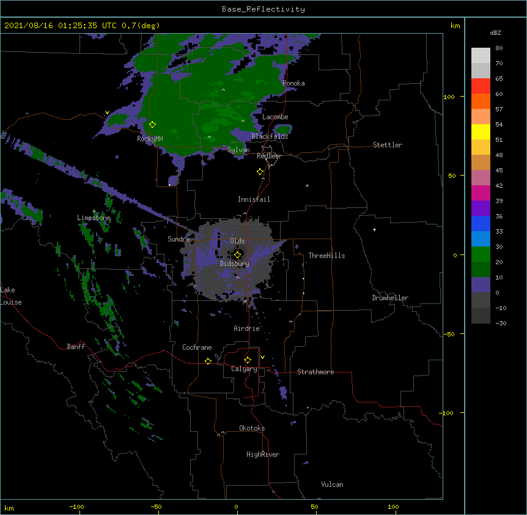Select the Lake Louise label
This screenshot has height=515, width=527.
(11, 296)
